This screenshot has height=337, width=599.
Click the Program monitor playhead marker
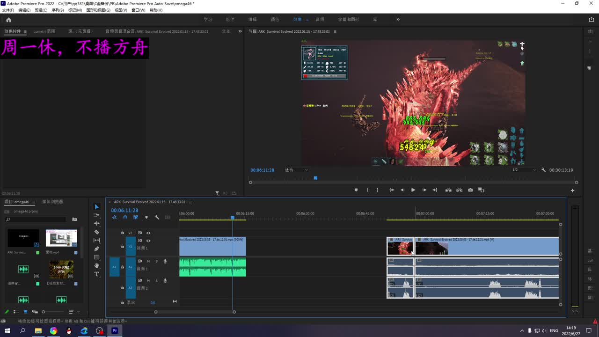pos(315,178)
